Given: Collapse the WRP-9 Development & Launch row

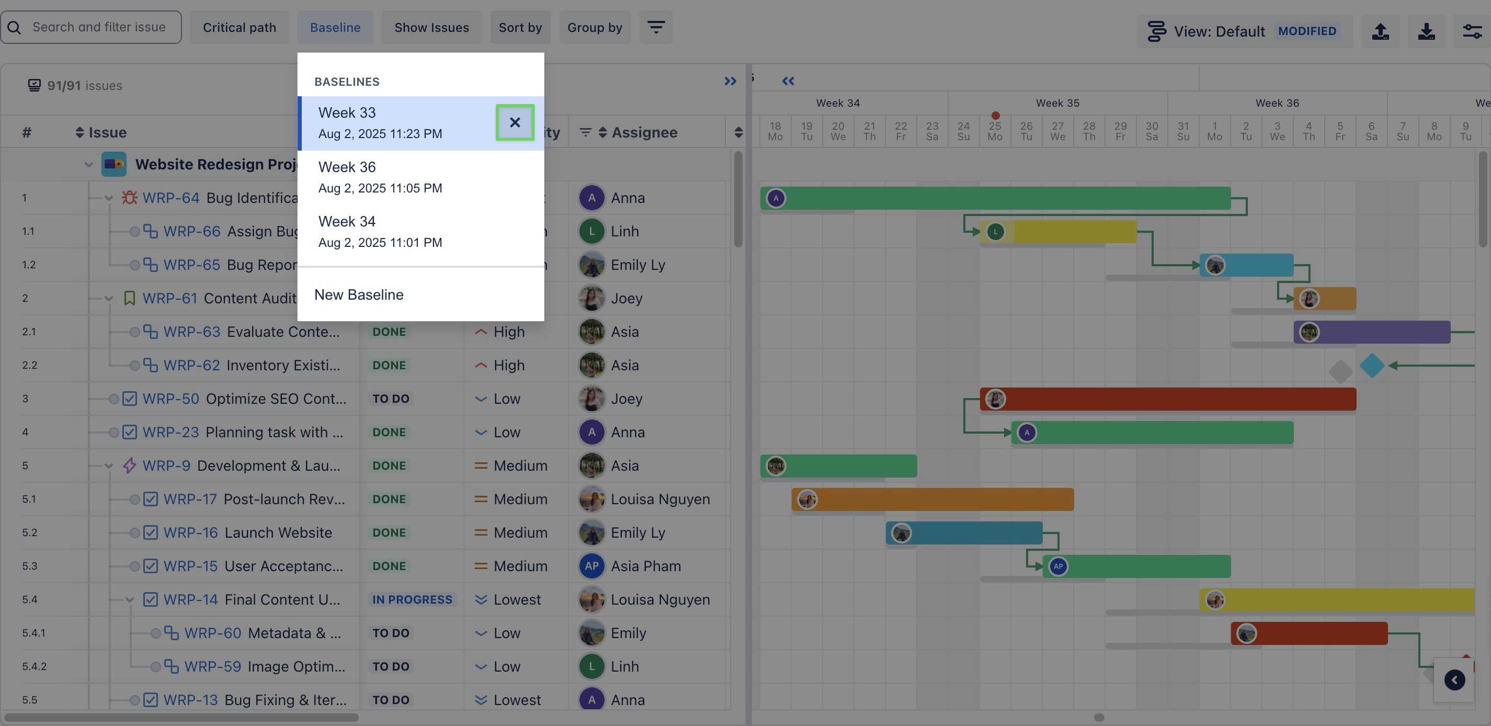Looking at the screenshot, I should (109, 466).
